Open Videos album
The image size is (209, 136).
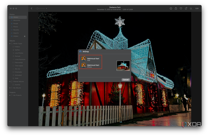click(17, 47)
